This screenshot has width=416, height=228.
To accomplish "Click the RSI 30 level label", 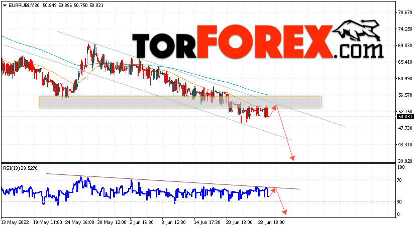I will pyautogui.click(x=399, y=202).
